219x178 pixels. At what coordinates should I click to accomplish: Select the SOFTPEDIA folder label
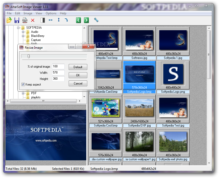34,28
